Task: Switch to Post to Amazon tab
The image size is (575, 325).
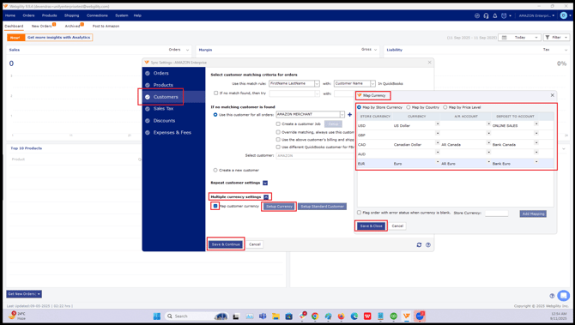Action: tap(106, 26)
